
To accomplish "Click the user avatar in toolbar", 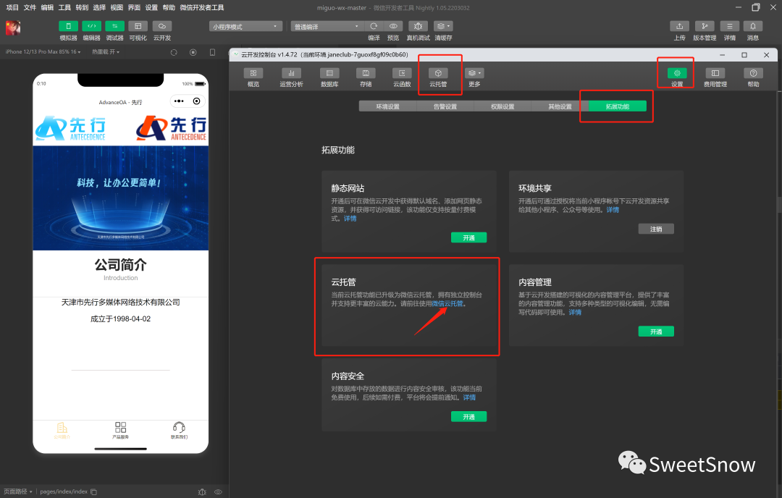I will [13, 28].
